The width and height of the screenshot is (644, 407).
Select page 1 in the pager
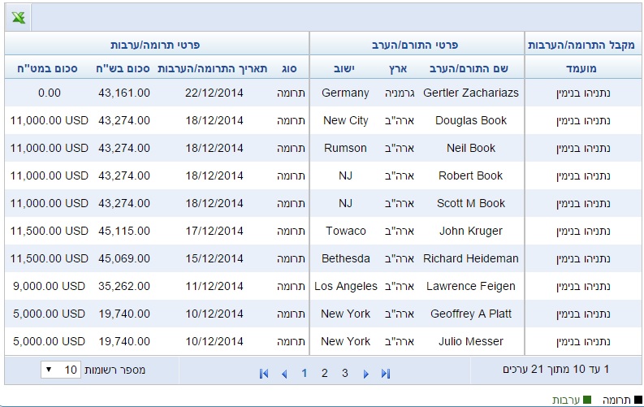[304, 373]
